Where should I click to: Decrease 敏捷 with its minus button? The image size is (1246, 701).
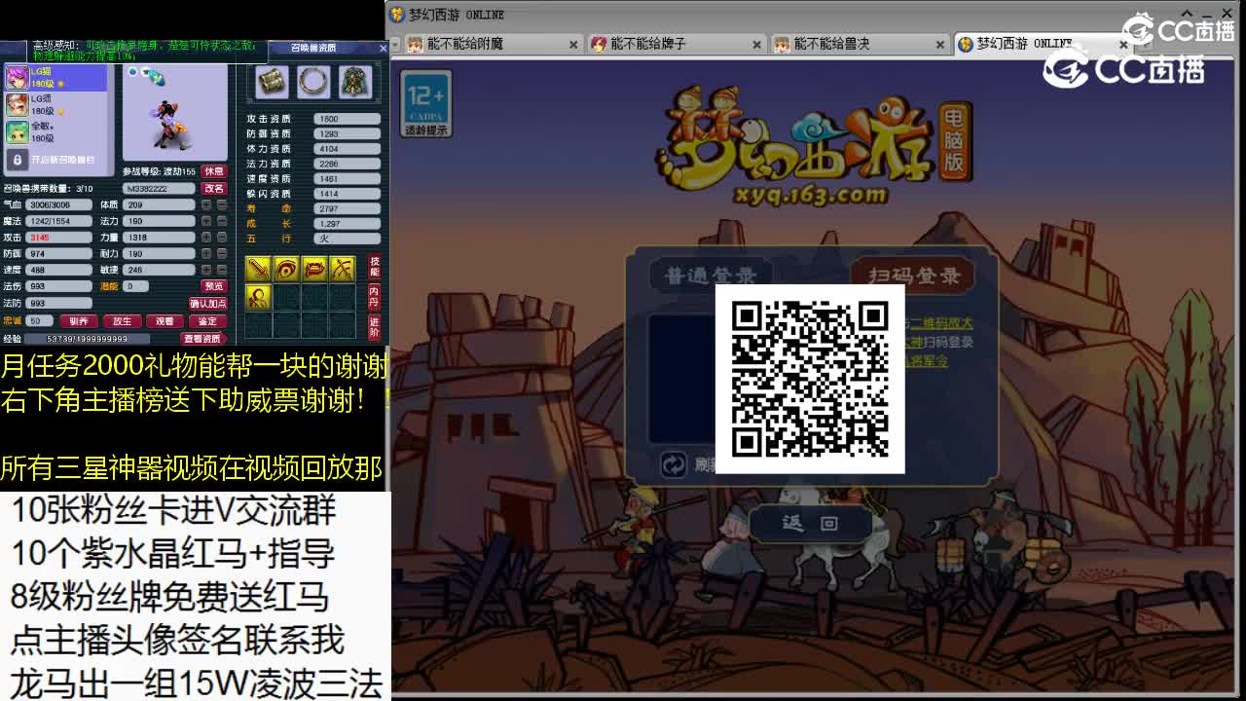(x=222, y=270)
